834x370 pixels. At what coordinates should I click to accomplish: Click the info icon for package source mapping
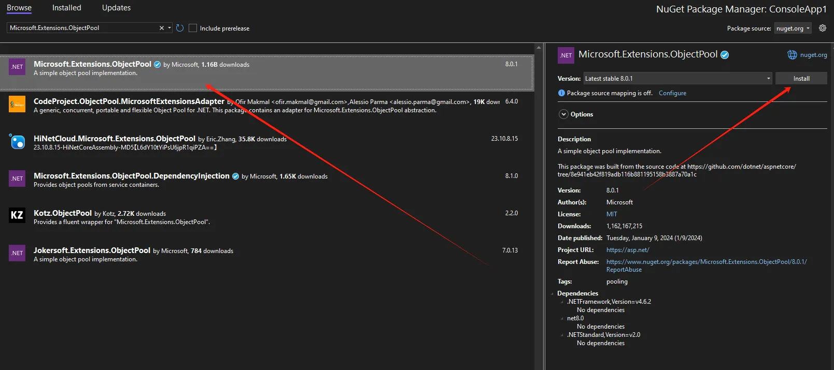tap(561, 93)
